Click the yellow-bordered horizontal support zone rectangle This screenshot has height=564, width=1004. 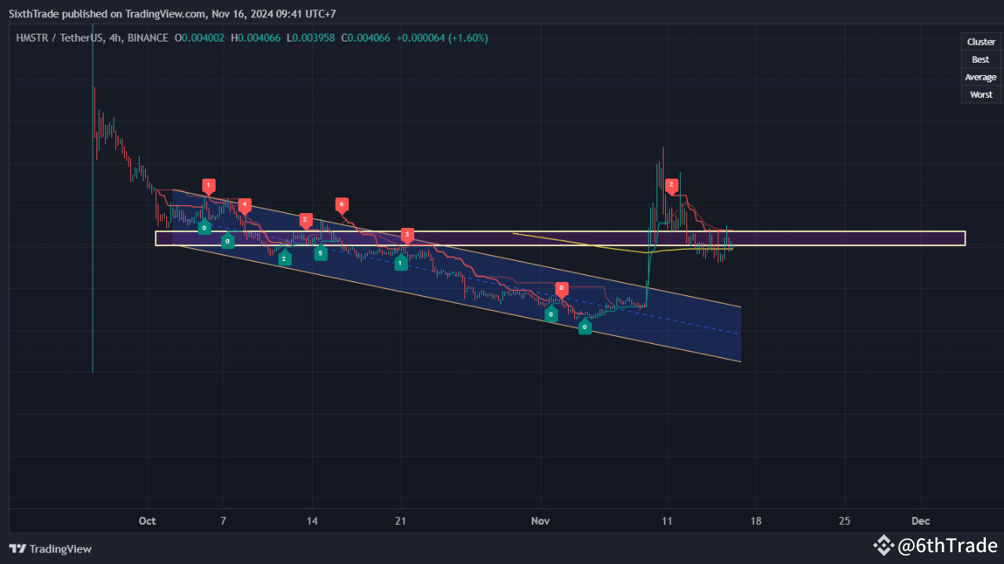click(x=560, y=238)
